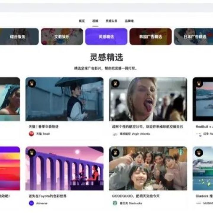Click the Red Bull brand logo
The width and height of the screenshot is (213, 213).
click(x=199, y=134)
